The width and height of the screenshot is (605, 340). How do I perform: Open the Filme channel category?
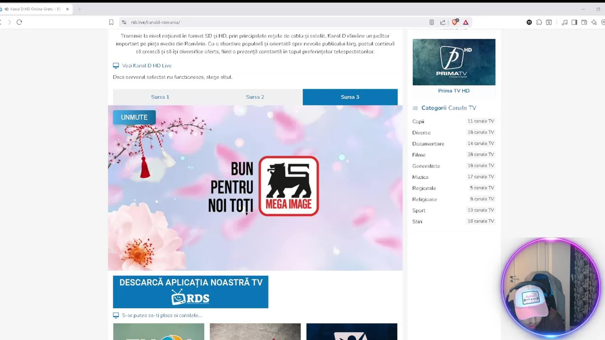coord(419,155)
